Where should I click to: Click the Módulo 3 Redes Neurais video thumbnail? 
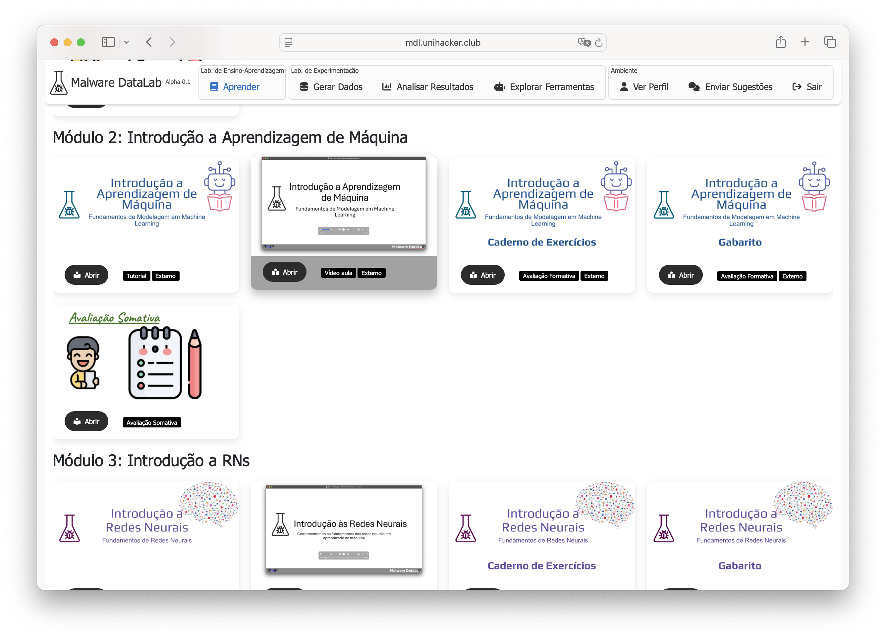click(x=343, y=529)
